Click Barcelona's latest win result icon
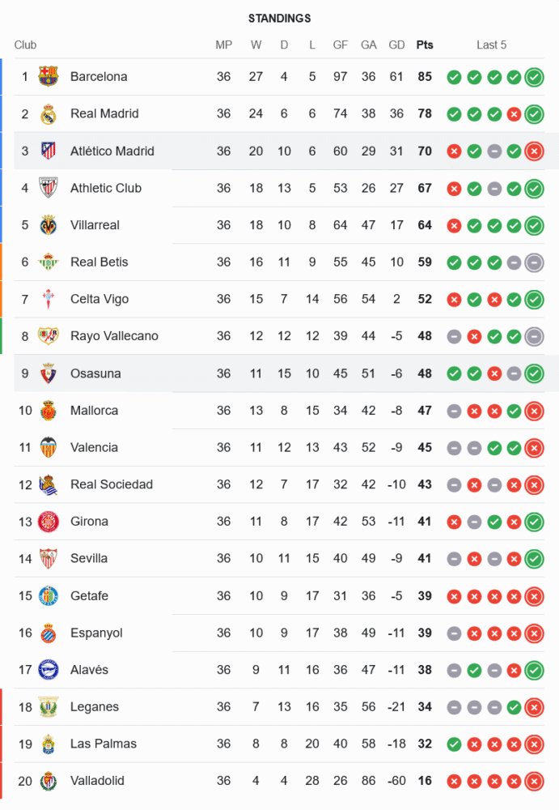559x810 pixels. [x=534, y=78]
